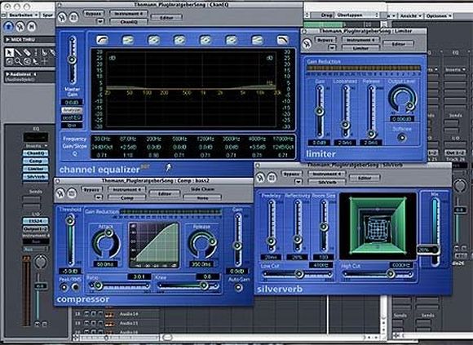Open settings dropdown arrow in ChanEQ header
Screen dimensions: 473x345
click(100, 21)
